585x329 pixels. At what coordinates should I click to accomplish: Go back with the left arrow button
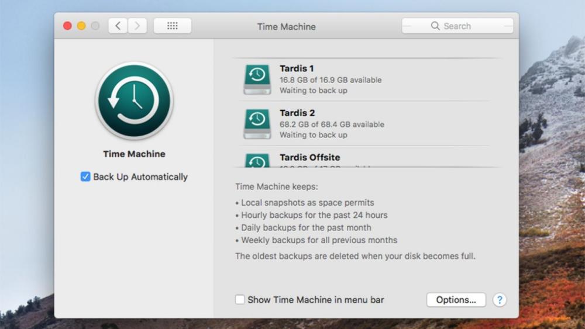click(118, 26)
